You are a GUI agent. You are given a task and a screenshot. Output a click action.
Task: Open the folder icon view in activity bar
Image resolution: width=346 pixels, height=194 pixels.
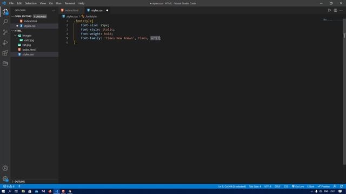5,64
